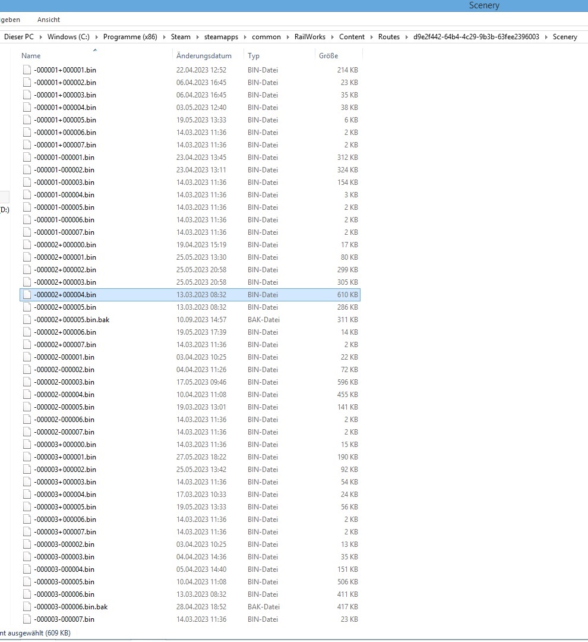Click file icon of -000003+000001.bin
The width and height of the screenshot is (588, 642).
coord(27,457)
